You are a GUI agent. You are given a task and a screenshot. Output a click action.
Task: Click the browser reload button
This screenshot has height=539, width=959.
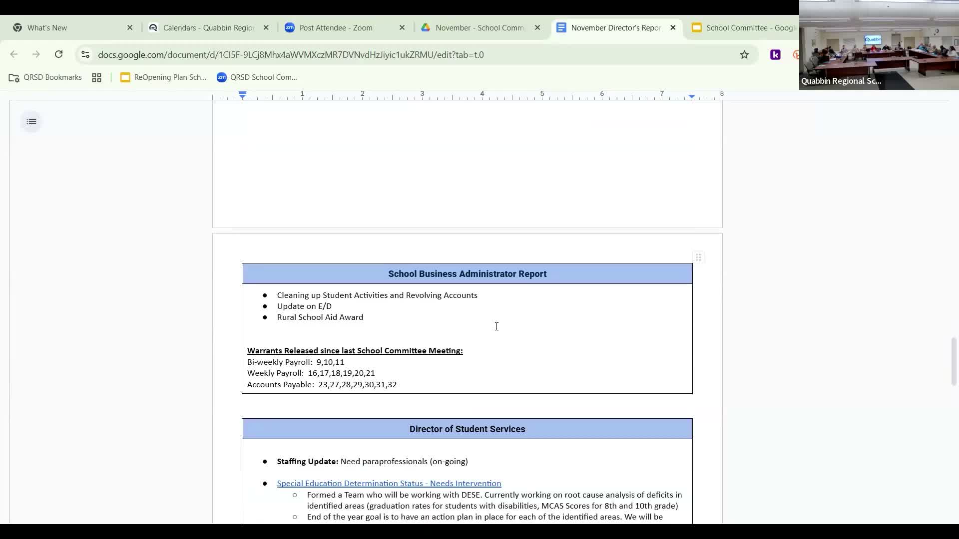(58, 54)
